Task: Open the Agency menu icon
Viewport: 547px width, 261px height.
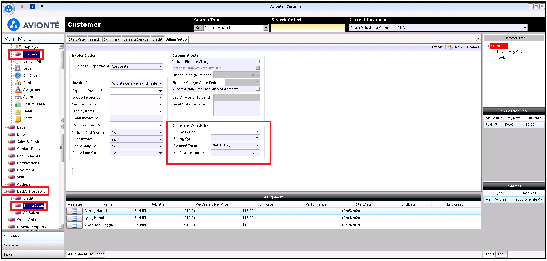Action: coord(18,97)
